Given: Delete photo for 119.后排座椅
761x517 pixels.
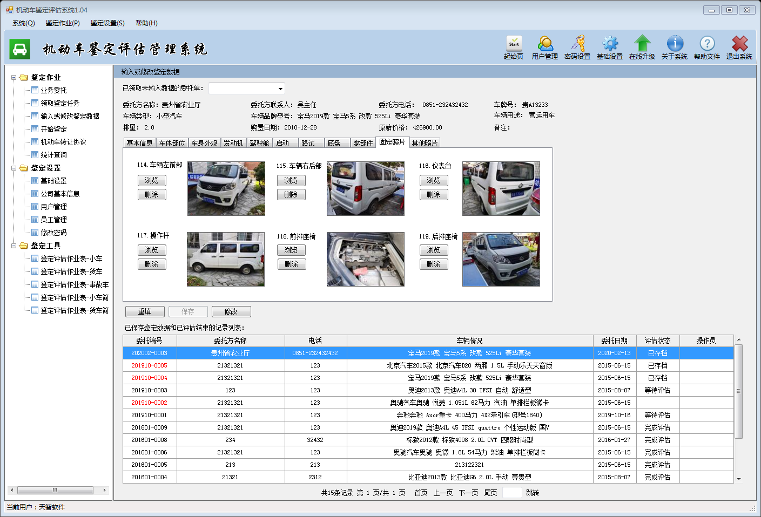Looking at the screenshot, I should point(434,264).
